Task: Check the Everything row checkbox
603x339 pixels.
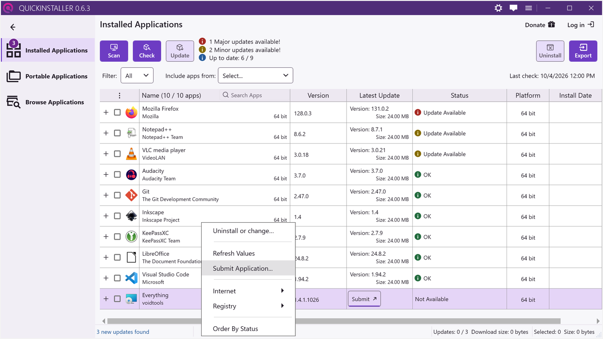Action: 117,299
